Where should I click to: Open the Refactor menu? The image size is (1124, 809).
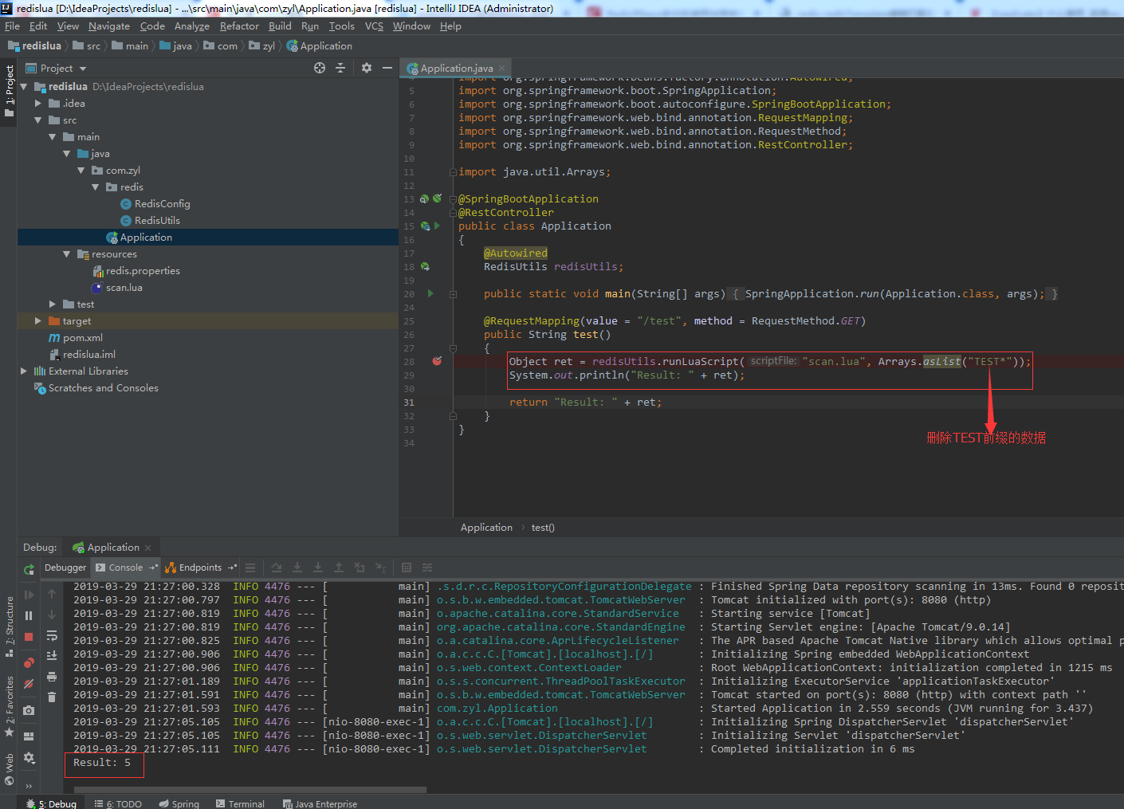click(239, 26)
